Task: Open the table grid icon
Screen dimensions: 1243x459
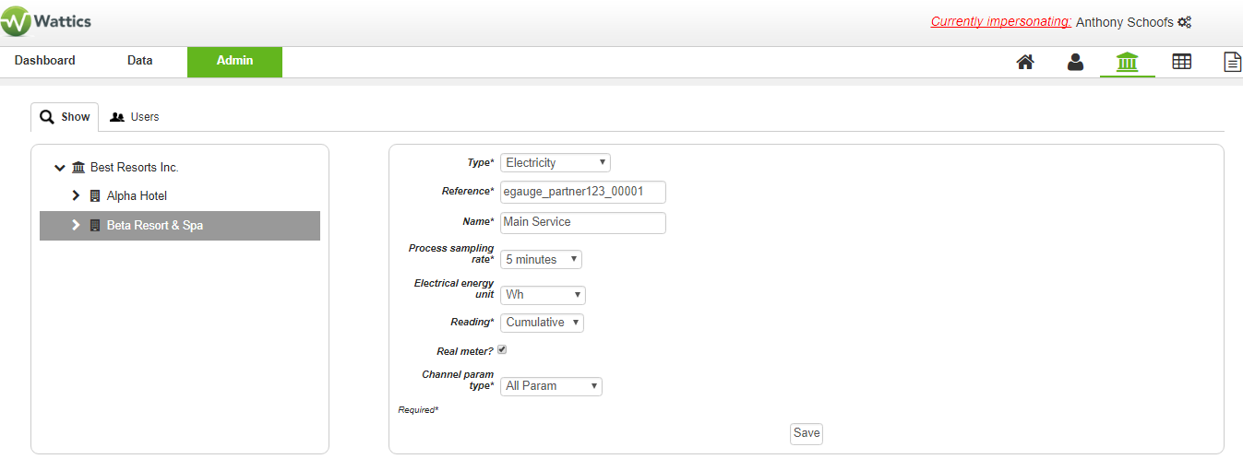Action: 1181,62
